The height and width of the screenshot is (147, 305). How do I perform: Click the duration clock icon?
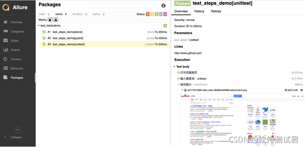(x=188, y=26)
